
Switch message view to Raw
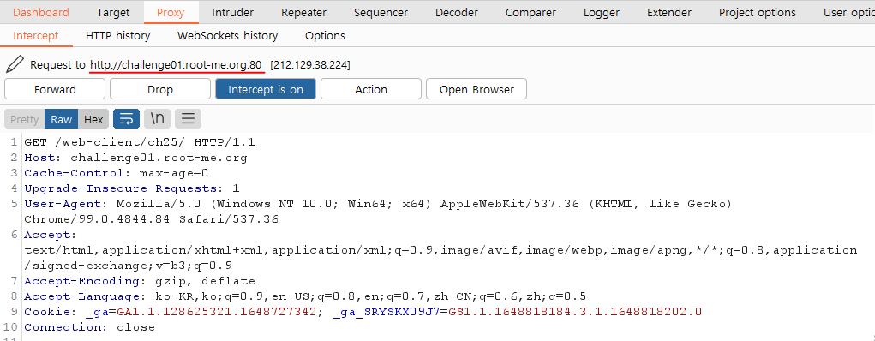tap(62, 119)
